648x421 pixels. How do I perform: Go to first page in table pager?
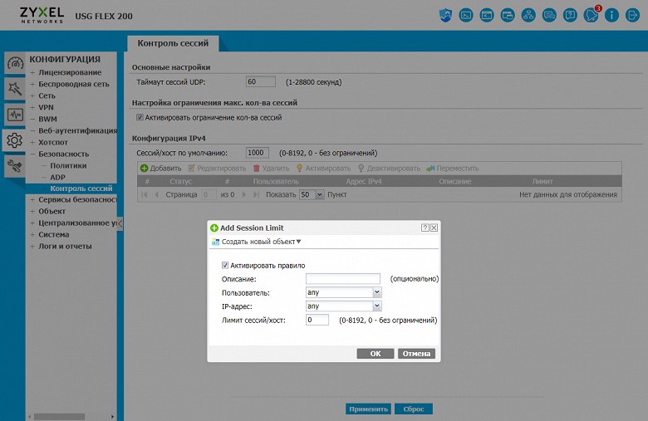[145, 194]
